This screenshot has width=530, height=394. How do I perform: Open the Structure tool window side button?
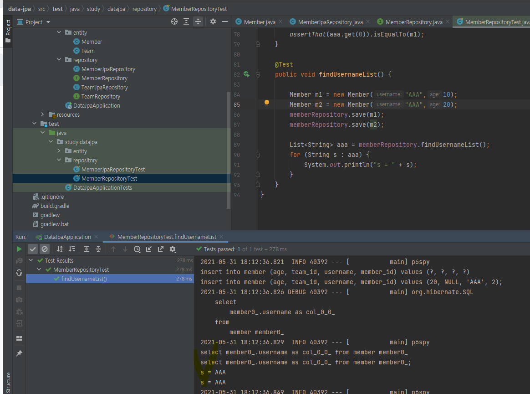pos(8,383)
